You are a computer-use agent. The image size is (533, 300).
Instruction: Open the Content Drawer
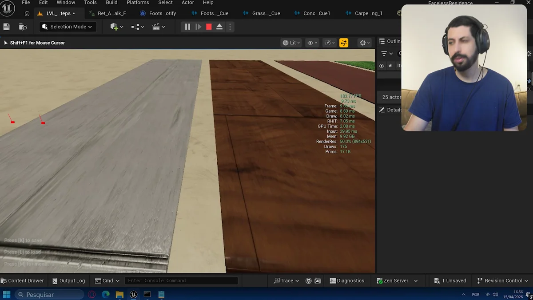(x=22, y=280)
